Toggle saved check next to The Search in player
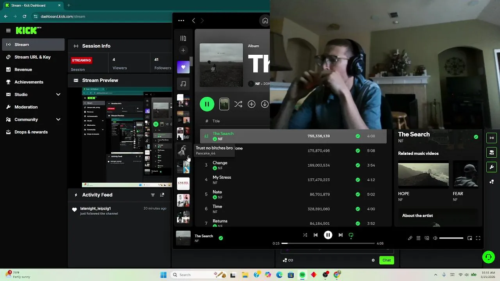 pyautogui.click(x=221, y=238)
